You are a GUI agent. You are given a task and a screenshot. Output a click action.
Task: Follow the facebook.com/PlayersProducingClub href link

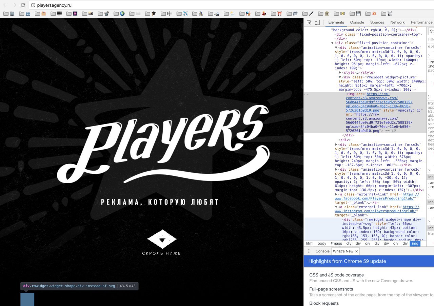coord(377,196)
